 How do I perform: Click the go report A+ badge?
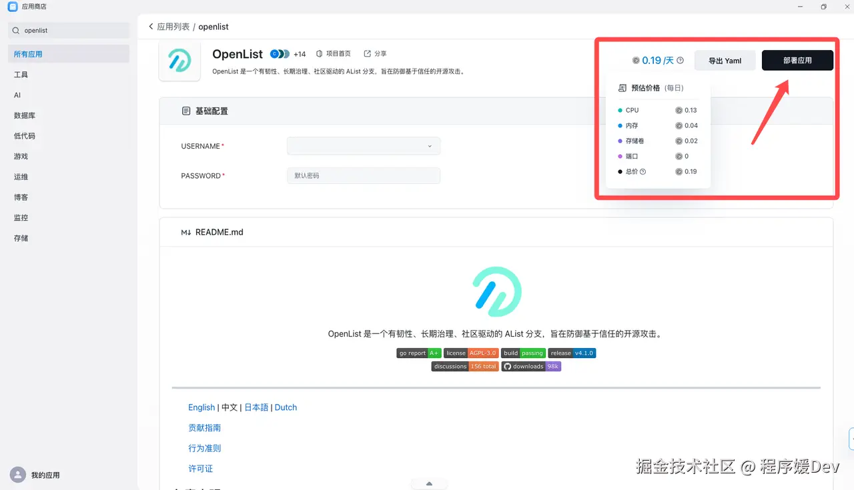[419, 353]
